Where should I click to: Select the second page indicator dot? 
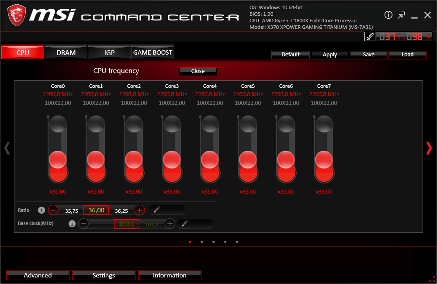pos(201,242)
